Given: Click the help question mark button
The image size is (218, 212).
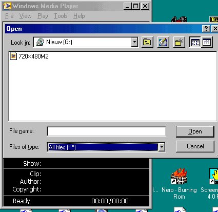Looking at the screenshot, I should pos(206,29).
